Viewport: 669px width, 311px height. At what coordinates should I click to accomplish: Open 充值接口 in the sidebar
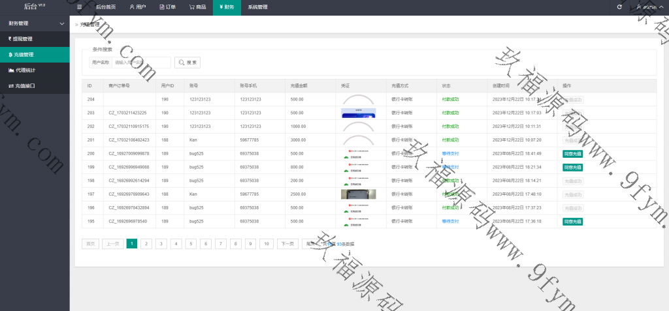[x=24, y=85]
